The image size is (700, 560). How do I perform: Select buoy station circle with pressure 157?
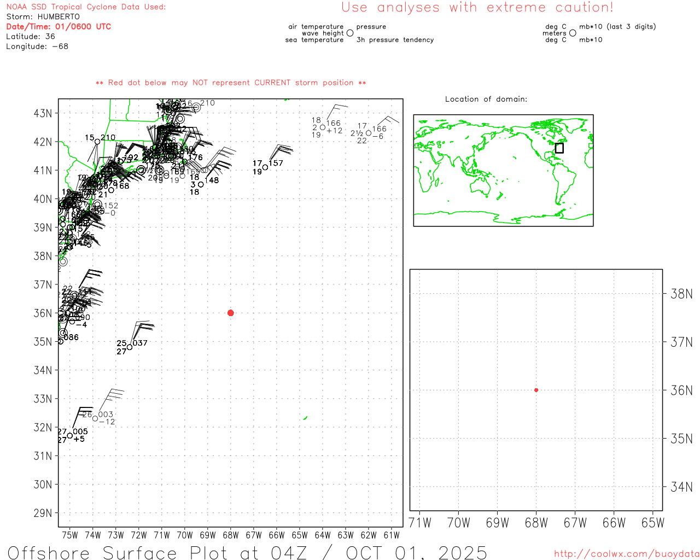265,167
